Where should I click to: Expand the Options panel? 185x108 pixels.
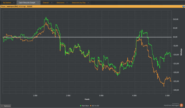click(6, 106)
